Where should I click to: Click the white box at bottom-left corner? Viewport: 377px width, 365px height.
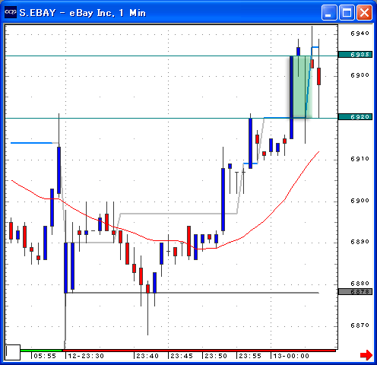(x=13, y=352)
